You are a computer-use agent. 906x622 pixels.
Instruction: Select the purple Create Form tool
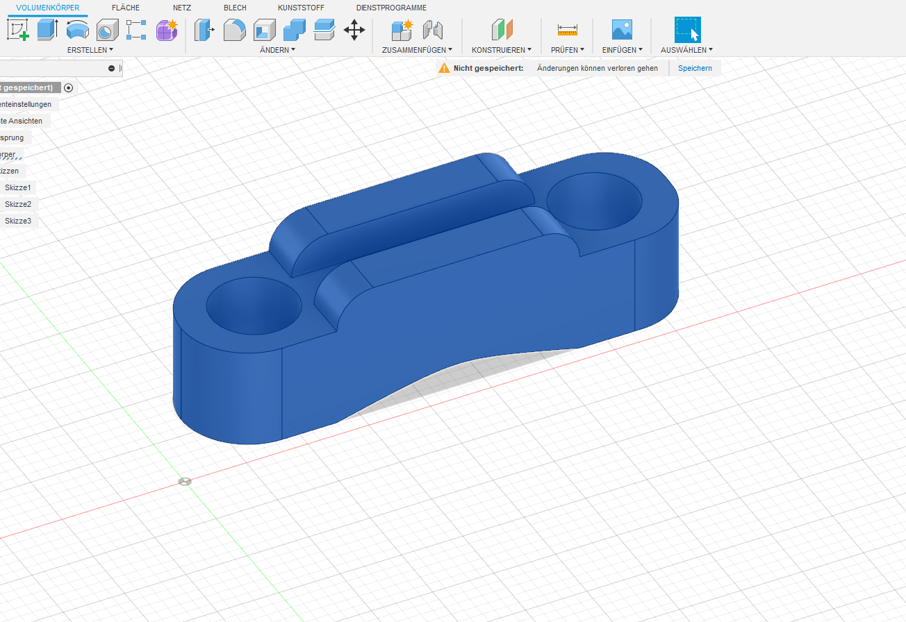(x=167, y=30)
